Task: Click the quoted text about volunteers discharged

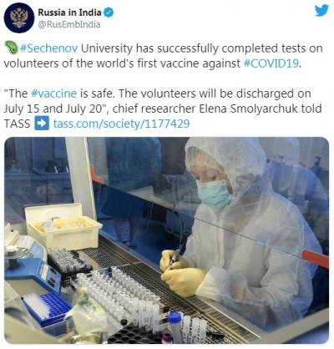Action: [157, 101]
